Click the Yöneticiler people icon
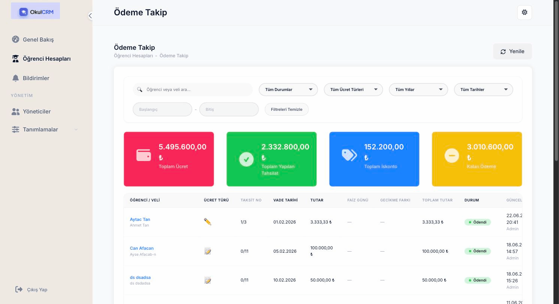The image size is (559, 304). [15, 112]
